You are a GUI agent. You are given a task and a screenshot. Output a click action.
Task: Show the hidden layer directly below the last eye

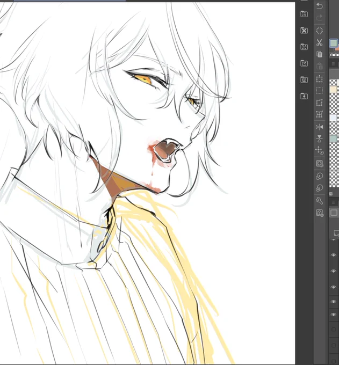click(x=334, y=330)
